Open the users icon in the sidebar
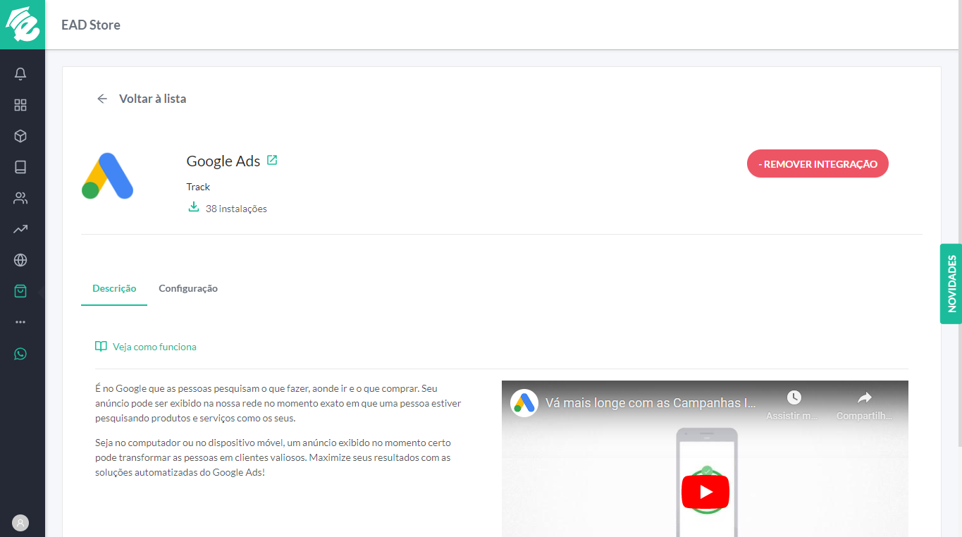This screenshot has width=962, height=537. point(20,198)
